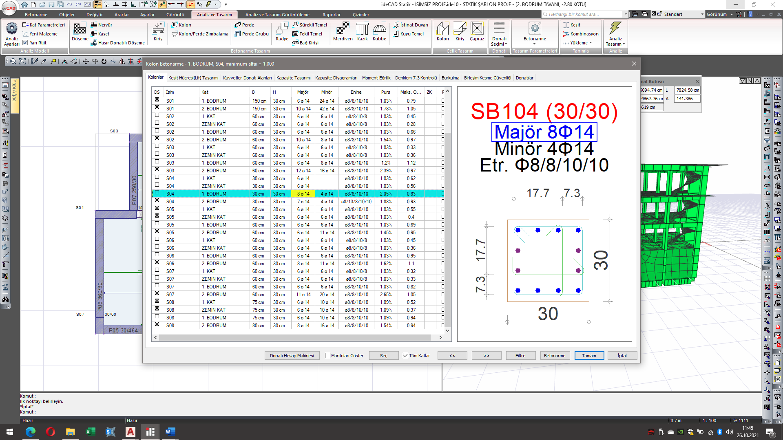Open Windows Start menu
The image size is (783, 440).
[x=10, y=431]
